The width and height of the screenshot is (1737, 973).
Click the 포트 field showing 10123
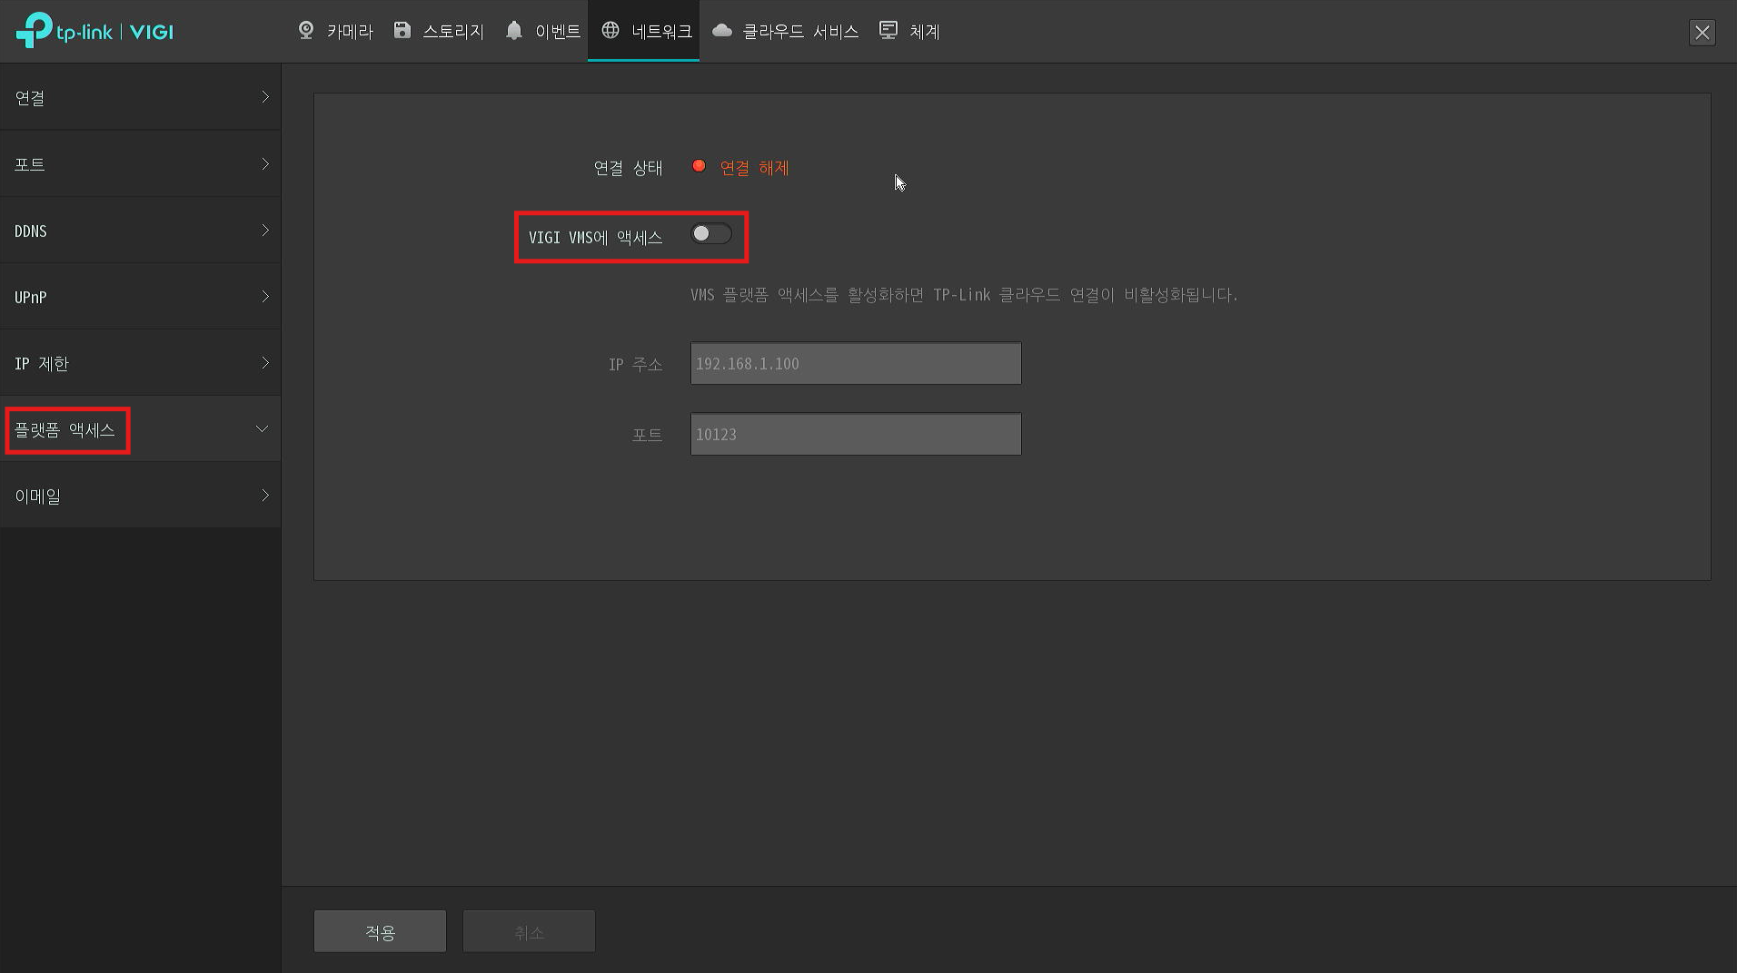point(855,434)
